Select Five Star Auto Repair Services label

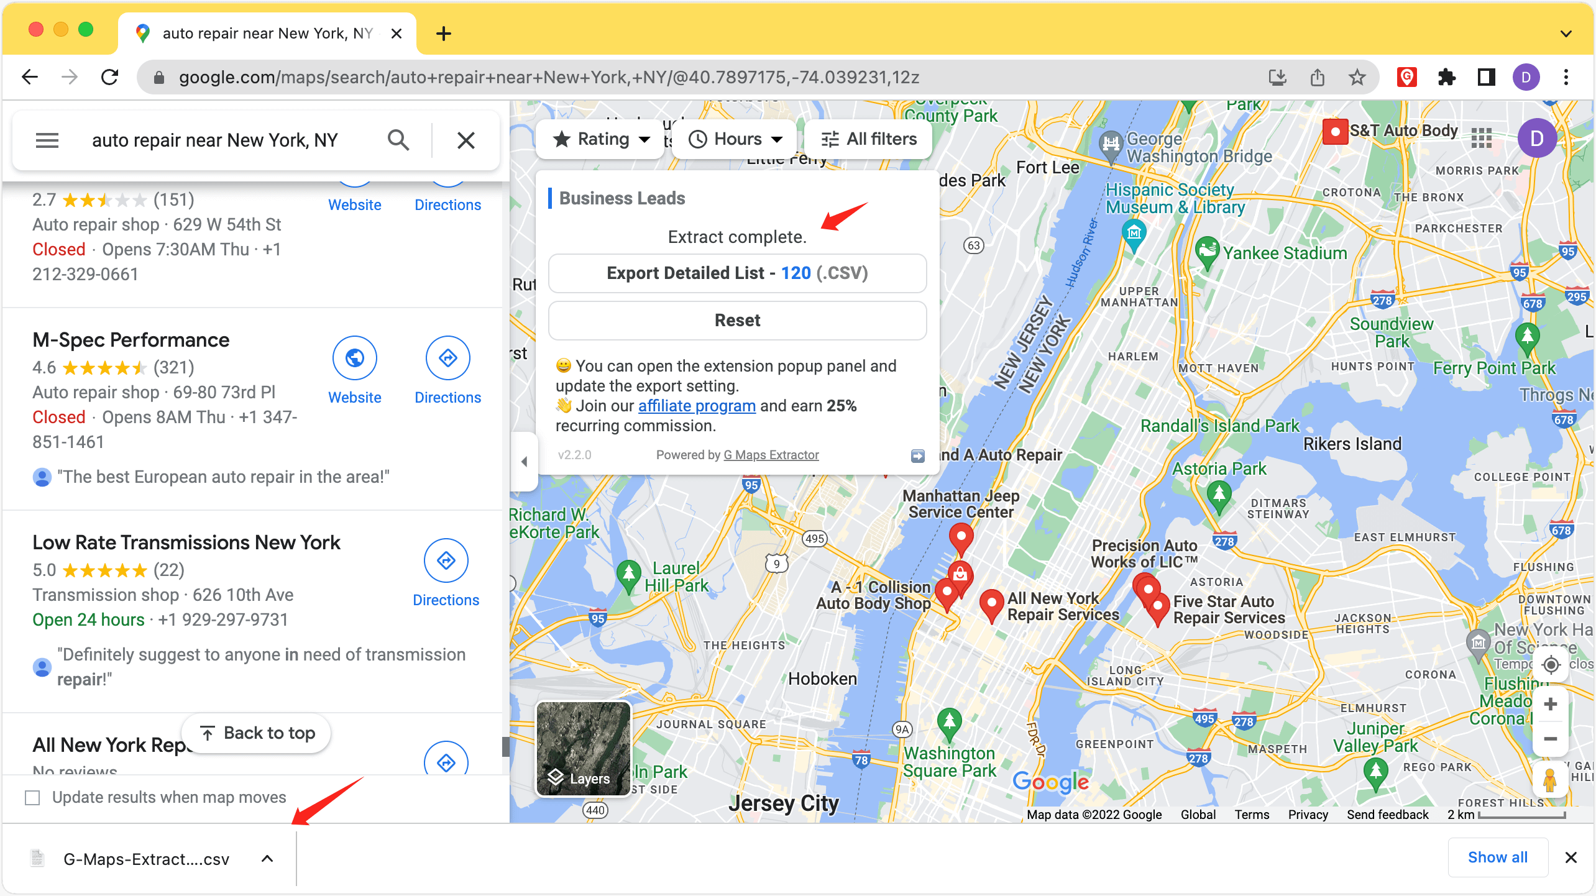point(1229,610)
